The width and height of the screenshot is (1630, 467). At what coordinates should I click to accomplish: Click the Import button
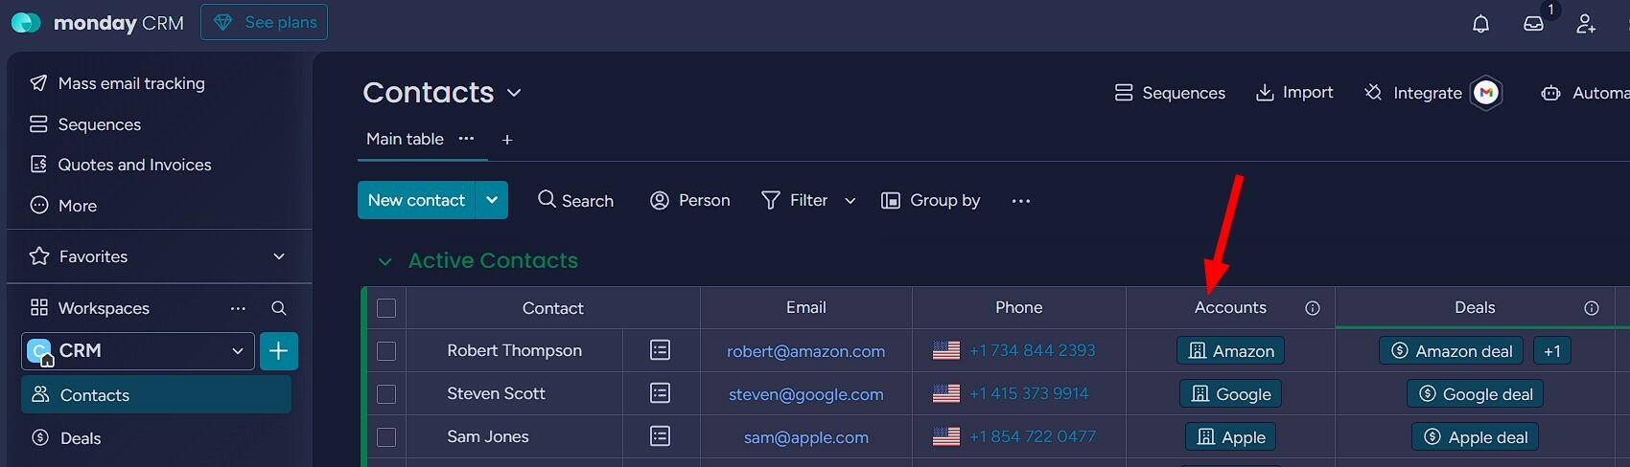coord(1294,93)
